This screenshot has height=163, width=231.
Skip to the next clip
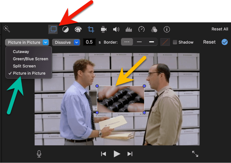[x=130, y=154]
